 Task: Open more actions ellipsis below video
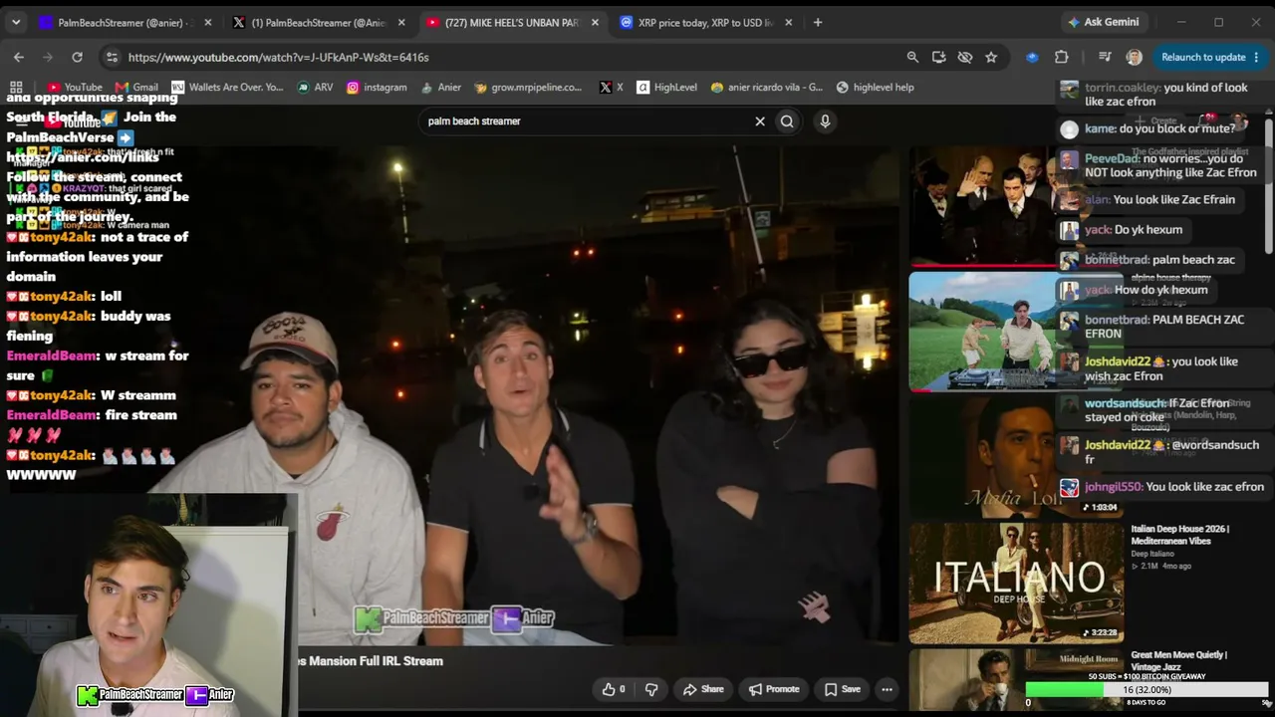point(887,689)
